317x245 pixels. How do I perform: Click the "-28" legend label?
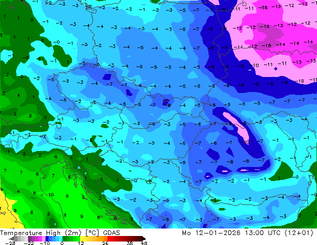pos(10,243)
